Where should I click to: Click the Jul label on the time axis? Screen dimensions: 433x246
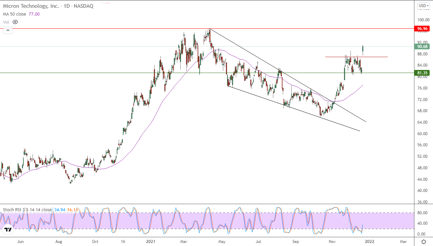pyautogui.click(x=258, y=242)
